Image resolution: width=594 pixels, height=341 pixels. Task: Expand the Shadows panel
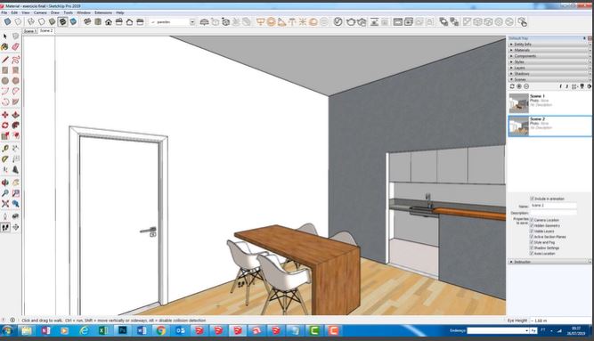click(549, 74)
